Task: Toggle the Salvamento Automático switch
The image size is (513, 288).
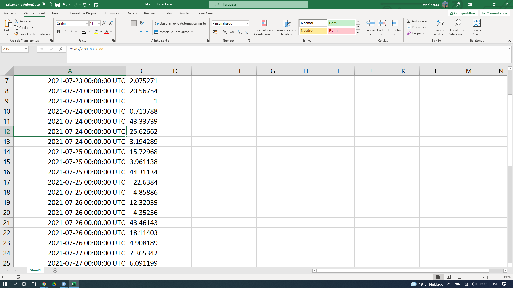Action: [46, 4]
